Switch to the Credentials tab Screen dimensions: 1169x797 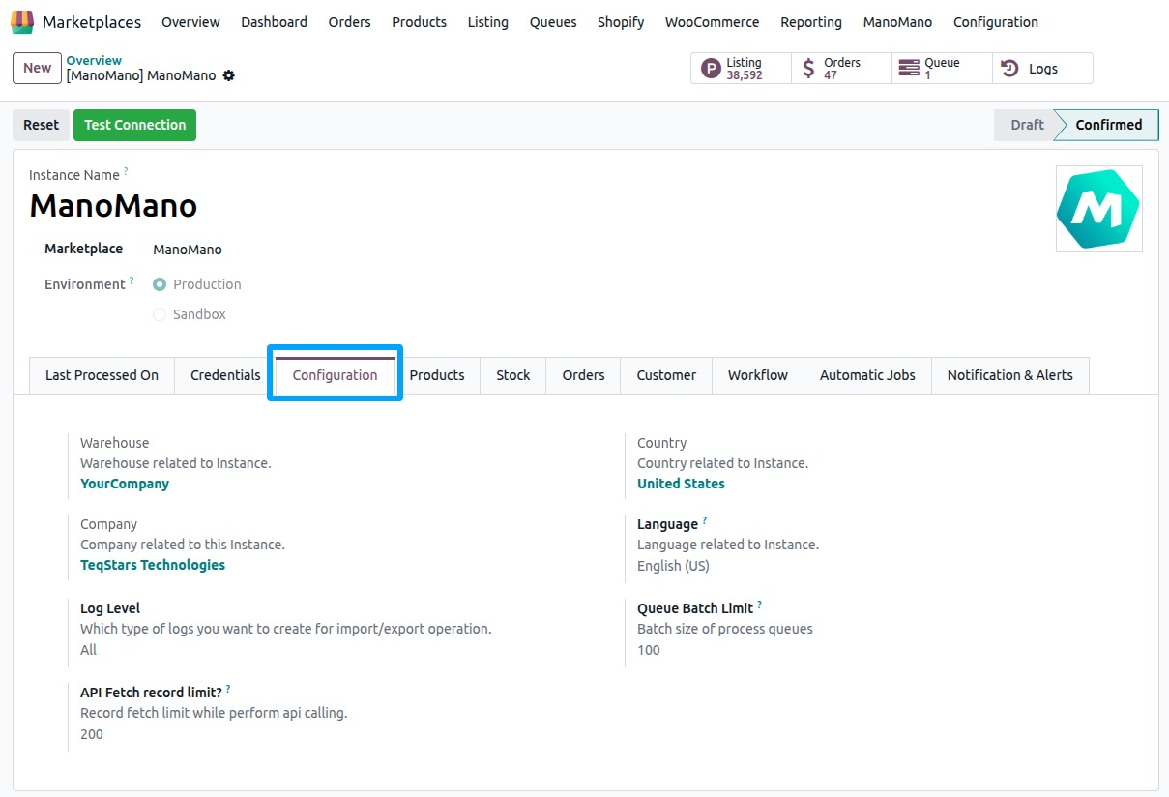pyautogui.click(x=225, y=375)
